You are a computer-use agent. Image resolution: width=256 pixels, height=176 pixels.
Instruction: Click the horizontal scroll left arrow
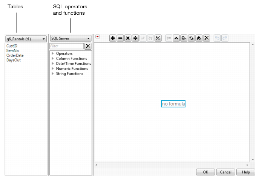click(x=96, y=165)
